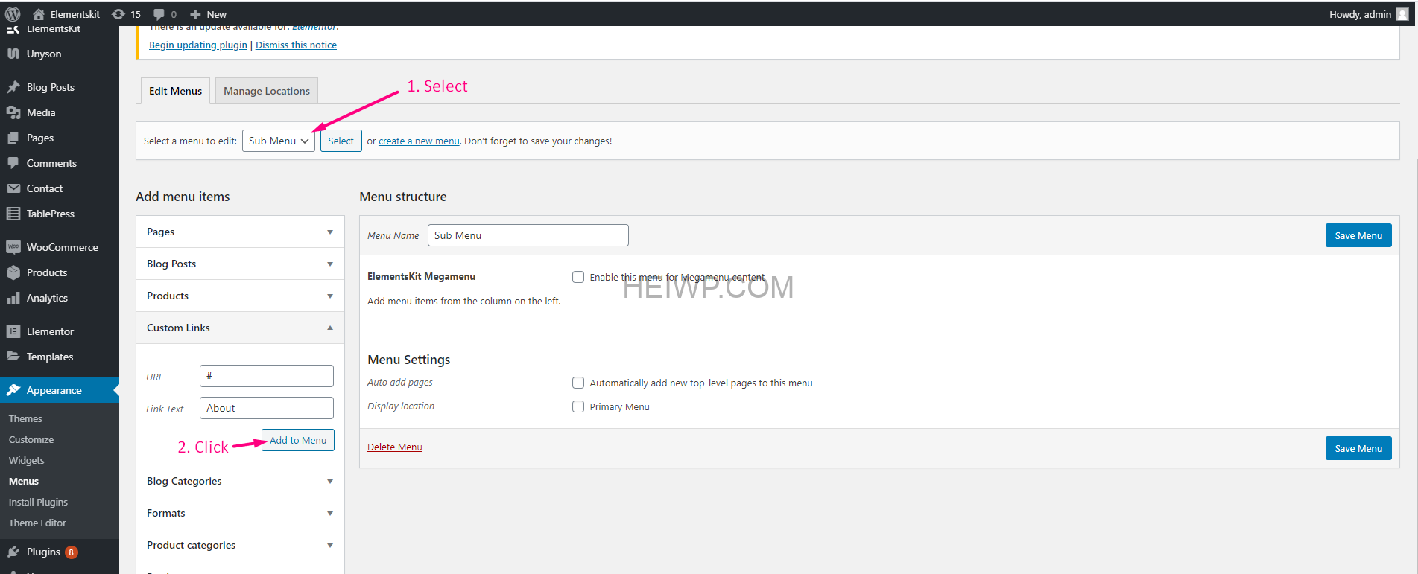Click the Add to Menu button
The width and height of the screenshot is (1418, 574).
pyautogui.click(x=298, y=440)
